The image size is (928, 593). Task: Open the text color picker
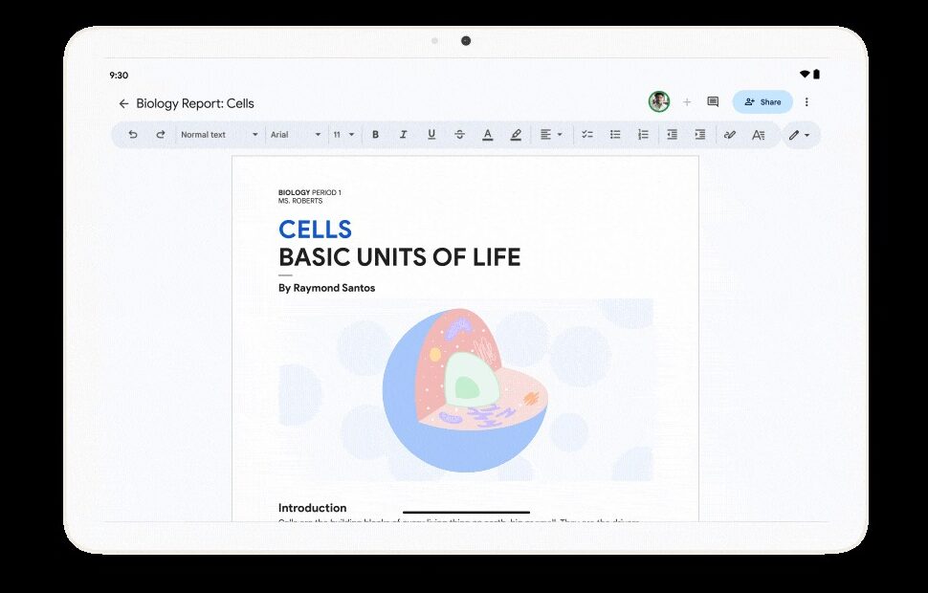coord(487,135)
